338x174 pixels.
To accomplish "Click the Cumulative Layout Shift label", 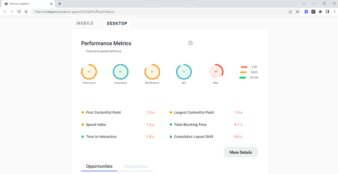I will pyautogui.click(x=194, y=137).
